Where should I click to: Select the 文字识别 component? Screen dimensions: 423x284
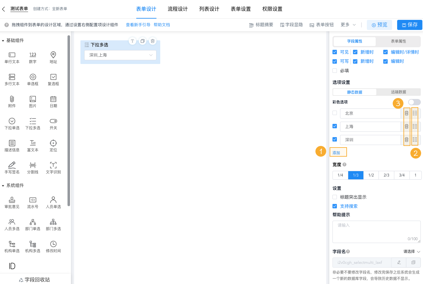tap(53, 167)
